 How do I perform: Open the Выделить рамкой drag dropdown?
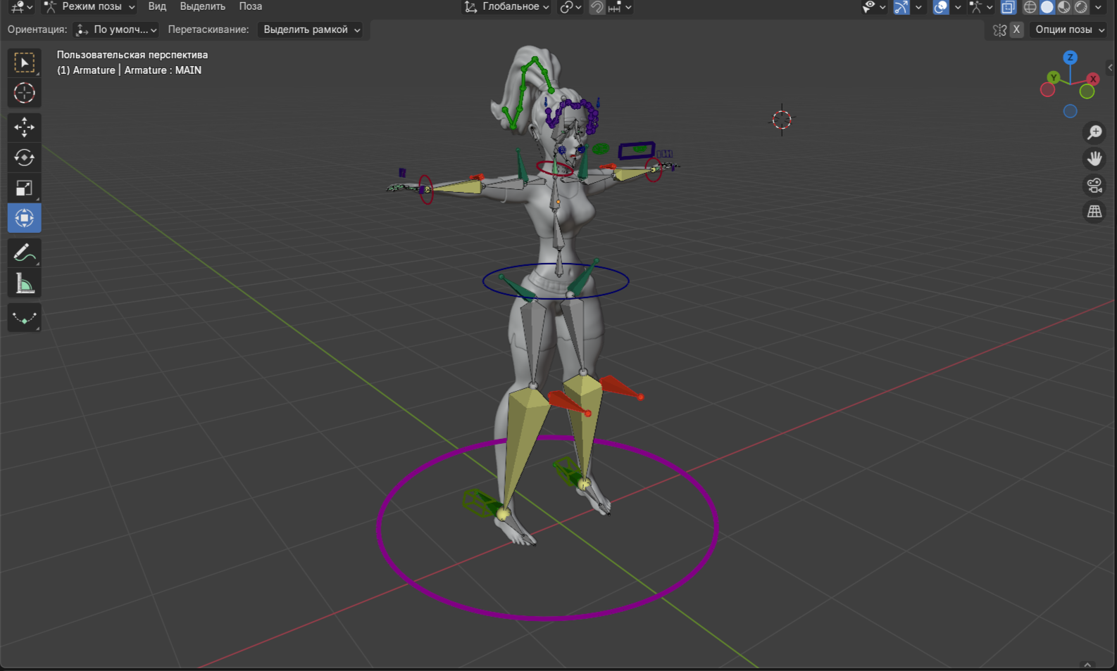(x=311, y=30)
